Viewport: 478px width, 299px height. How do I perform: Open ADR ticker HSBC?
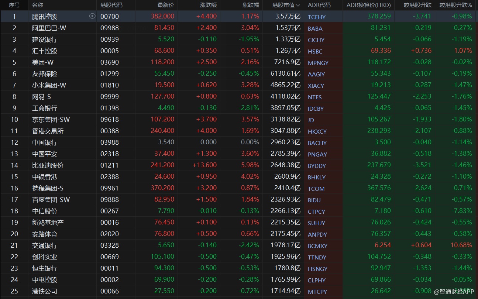315,51
